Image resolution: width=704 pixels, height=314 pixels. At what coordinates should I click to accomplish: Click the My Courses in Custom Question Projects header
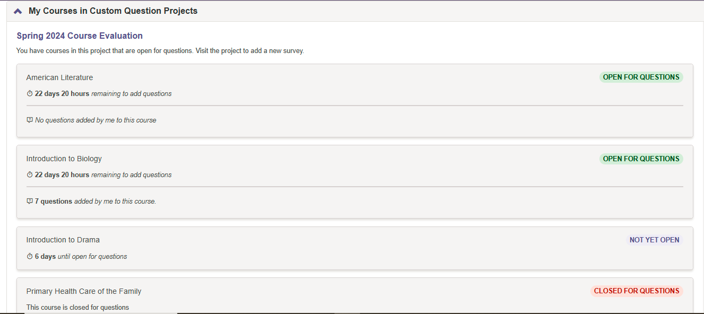(113, 11)
